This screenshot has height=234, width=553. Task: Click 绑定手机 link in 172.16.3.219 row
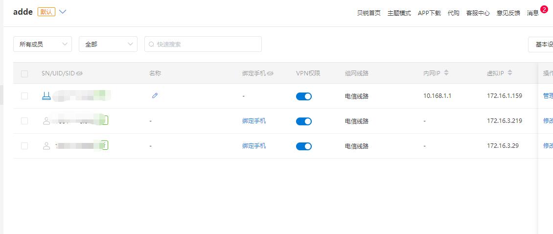coord(254,121)
